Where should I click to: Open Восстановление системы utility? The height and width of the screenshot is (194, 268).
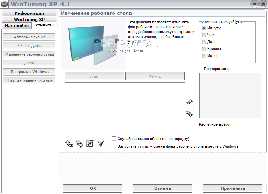pos(29,80)
